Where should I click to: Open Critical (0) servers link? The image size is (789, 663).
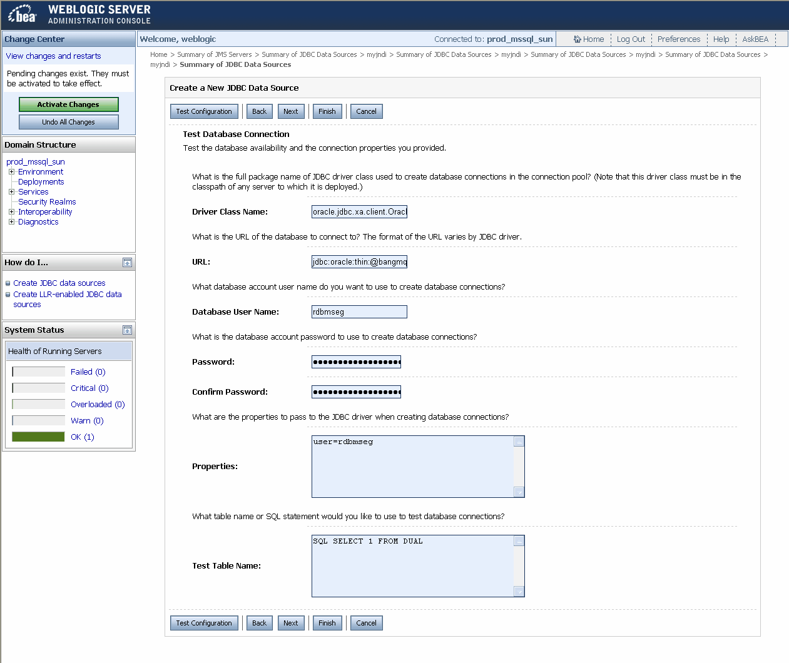(x=89, y=388)
